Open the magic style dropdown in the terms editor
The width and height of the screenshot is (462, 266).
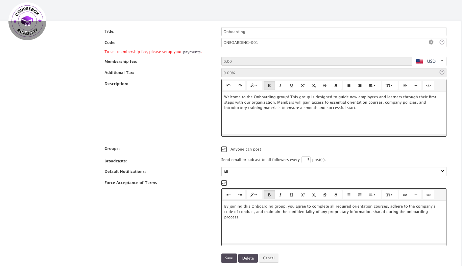pyautogui.click(x=253, y=195)
